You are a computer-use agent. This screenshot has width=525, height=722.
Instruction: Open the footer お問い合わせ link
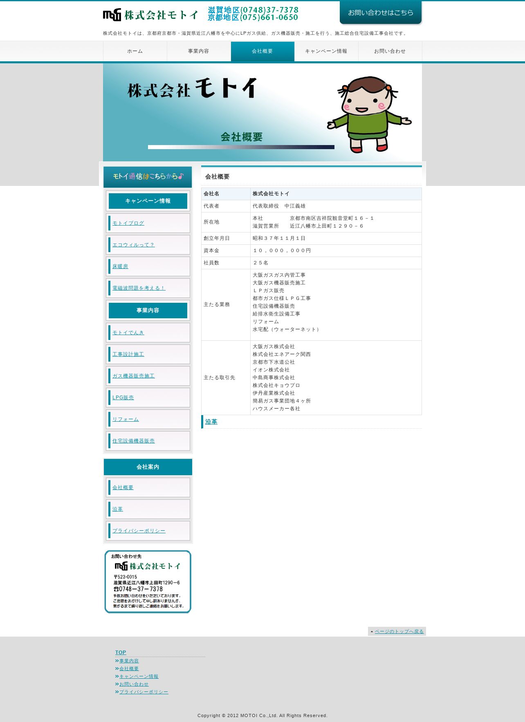click(134, 684)
